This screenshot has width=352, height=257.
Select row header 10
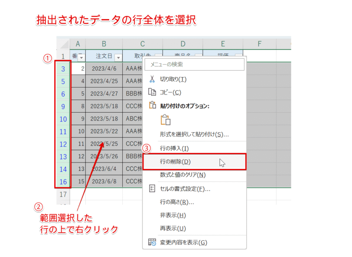pyautogui.click(x=63, y=119)
